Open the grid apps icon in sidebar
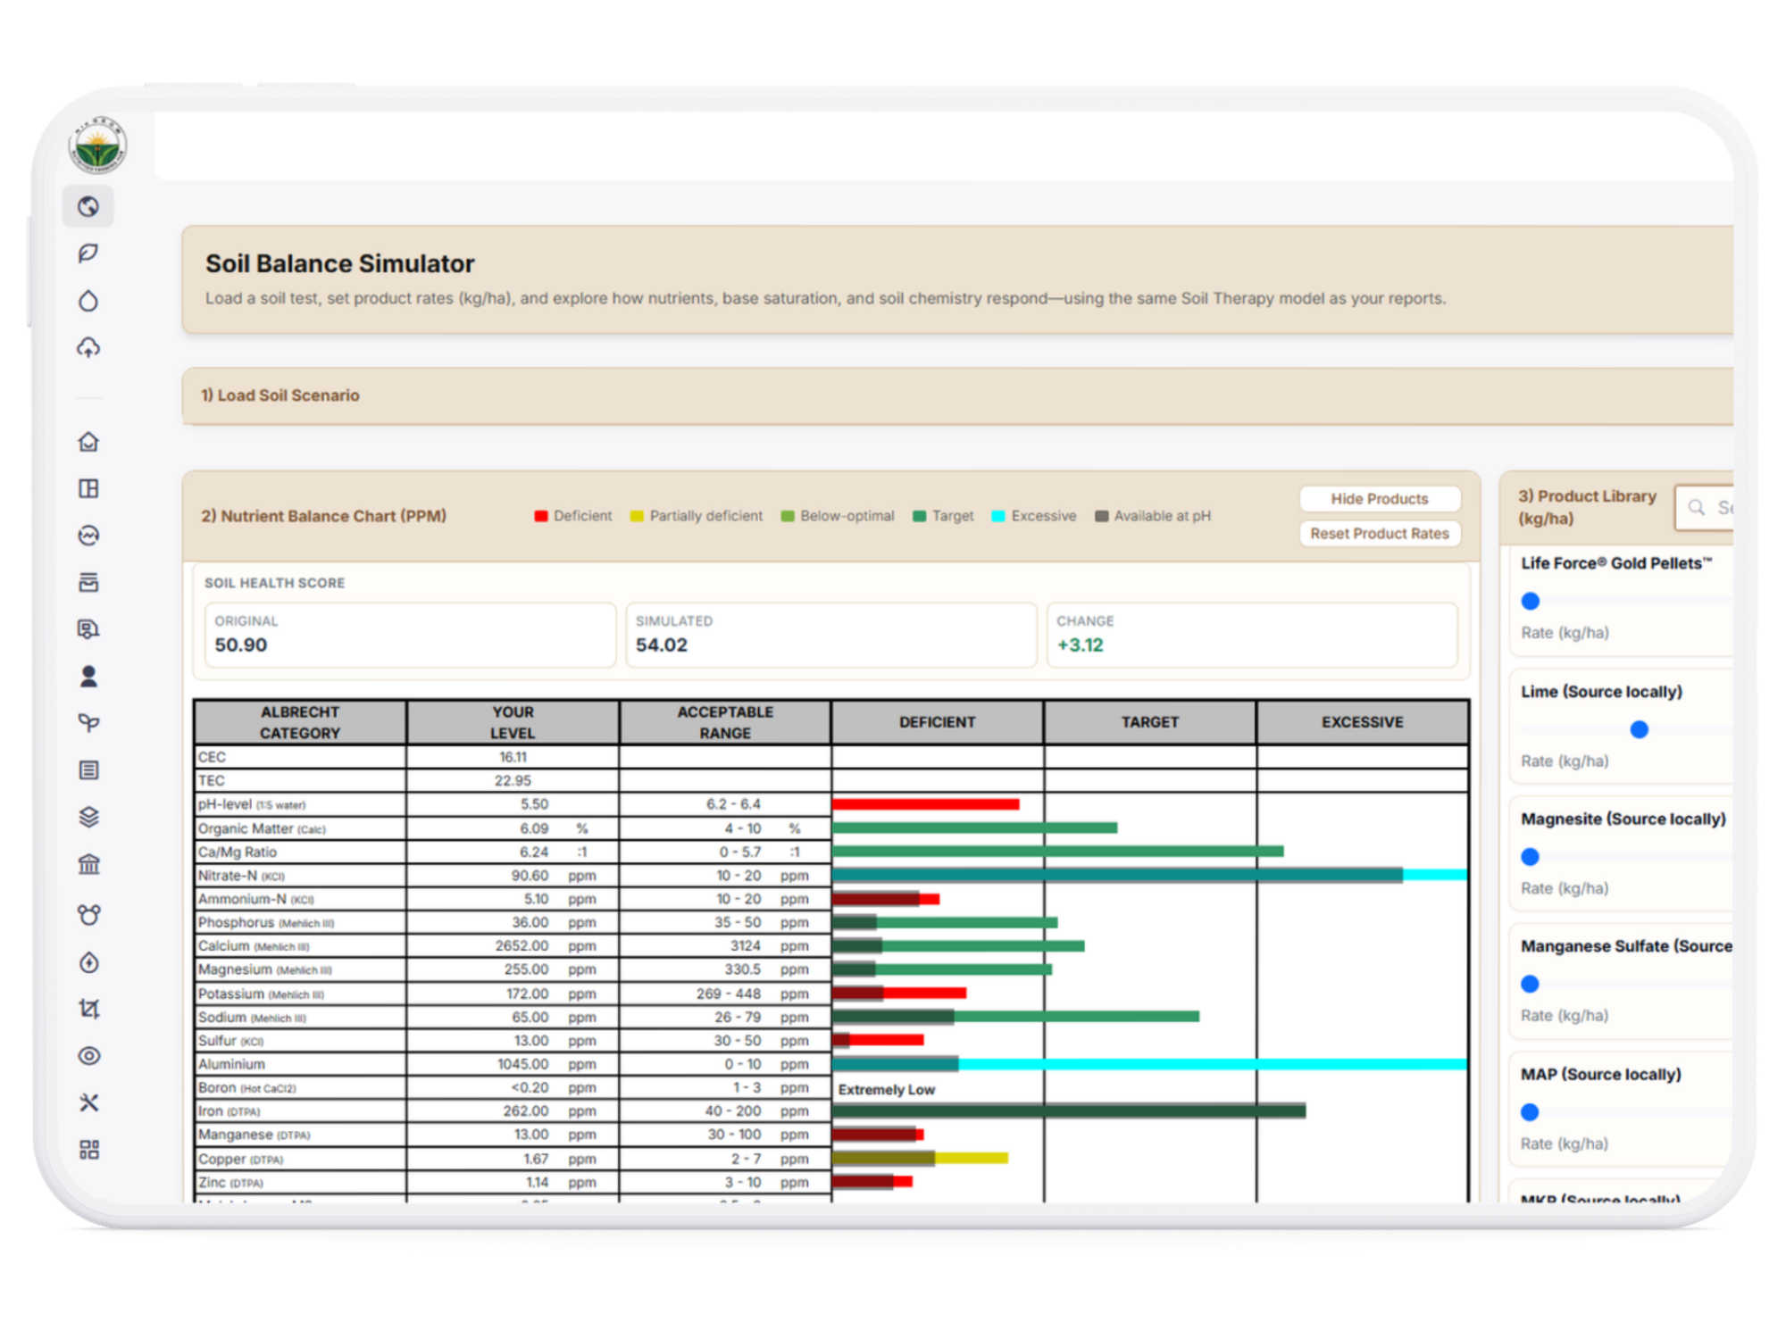Screen dimensions: 1786x1339 point(88,1150)
